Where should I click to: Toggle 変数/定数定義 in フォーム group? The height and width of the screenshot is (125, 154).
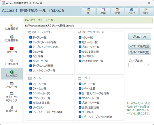(30, 103)
